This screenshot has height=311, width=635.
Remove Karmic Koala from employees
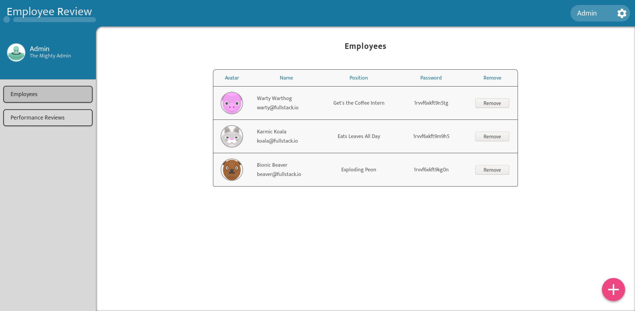[x=492, y=137]
